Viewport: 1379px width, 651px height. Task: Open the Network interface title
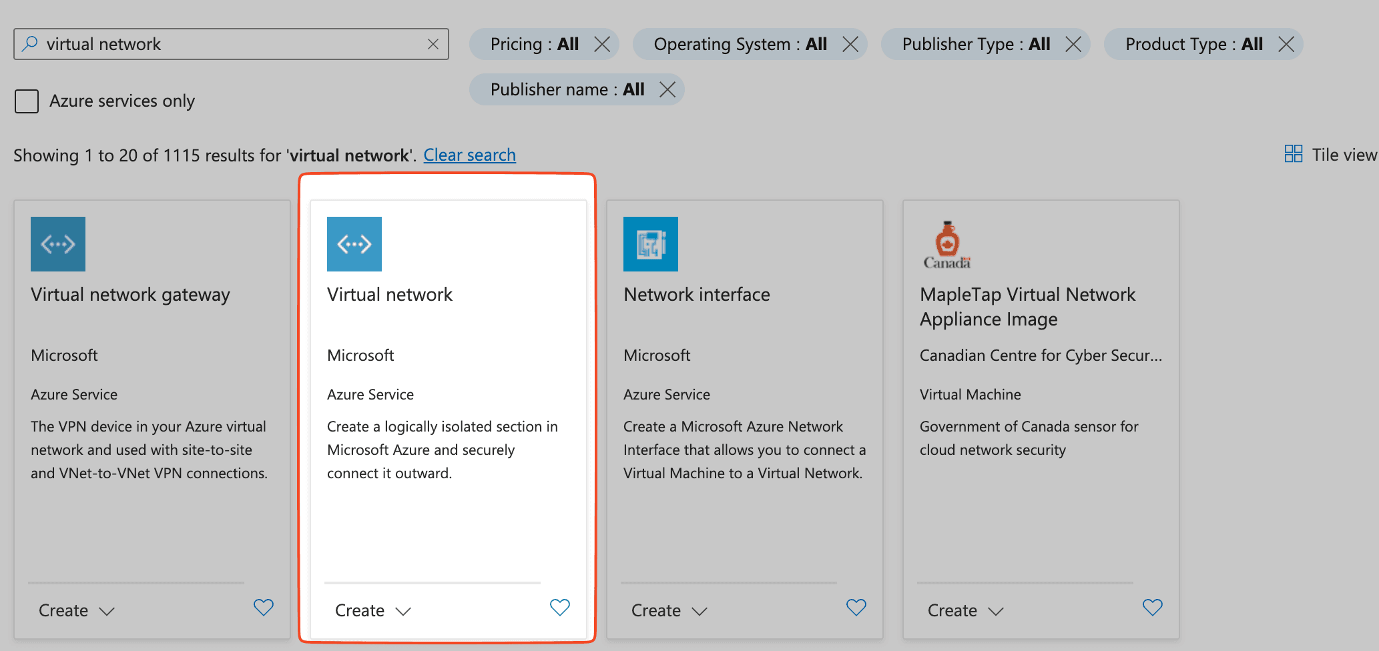point(697,294)
